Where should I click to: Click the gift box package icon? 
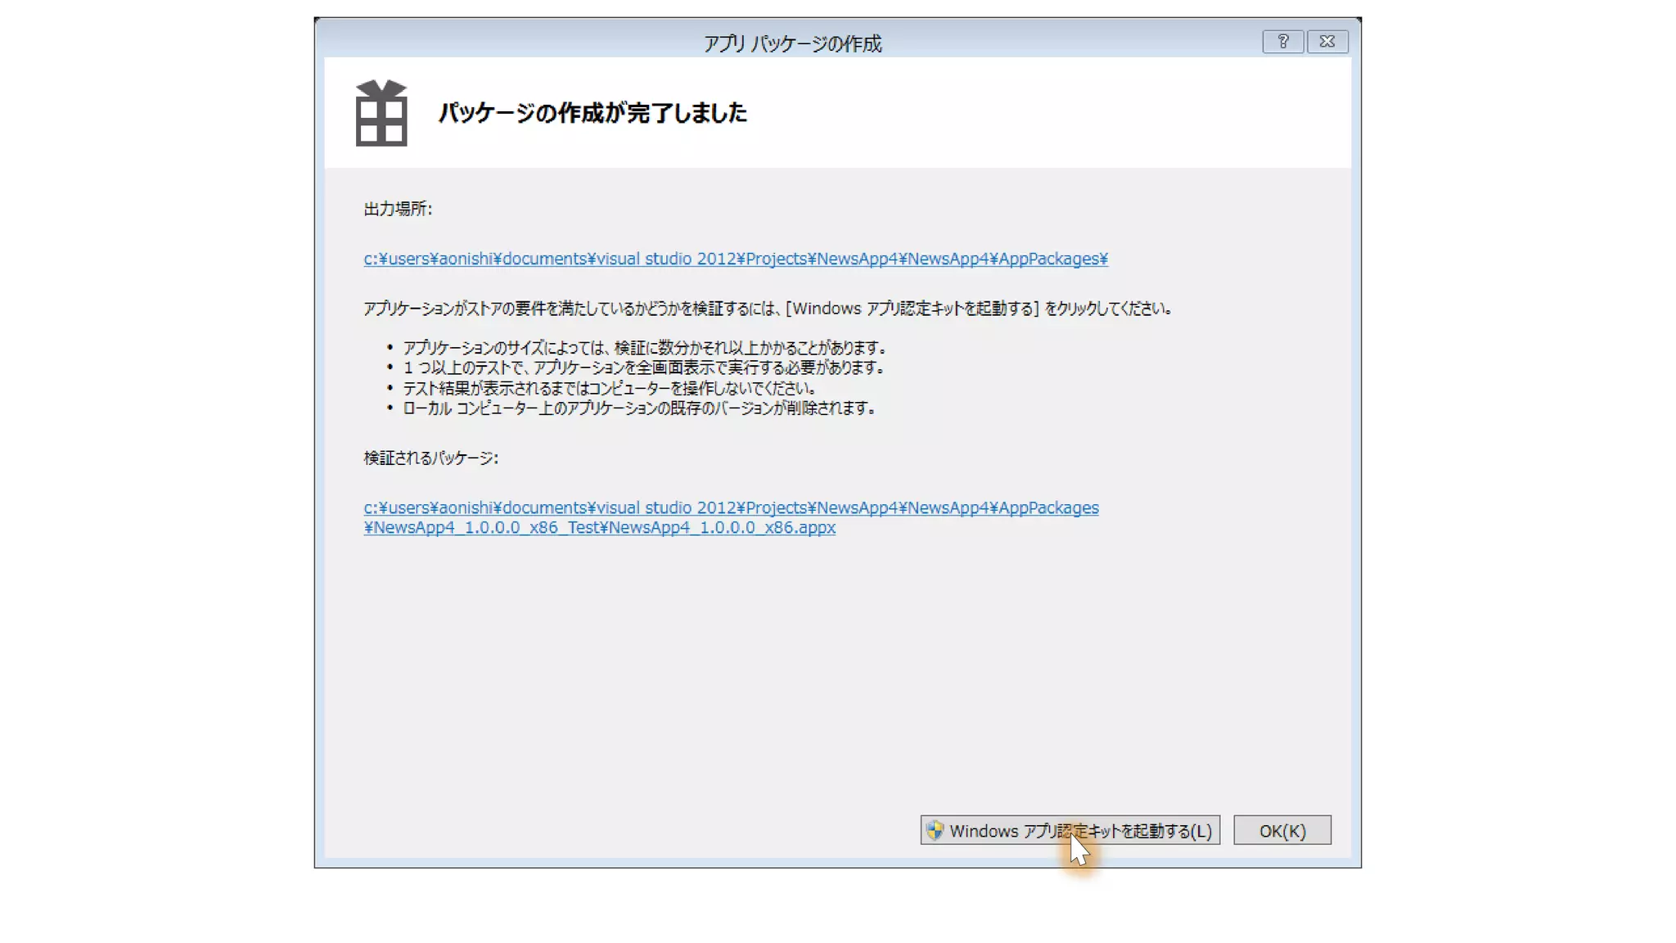(x=381, y=114)
